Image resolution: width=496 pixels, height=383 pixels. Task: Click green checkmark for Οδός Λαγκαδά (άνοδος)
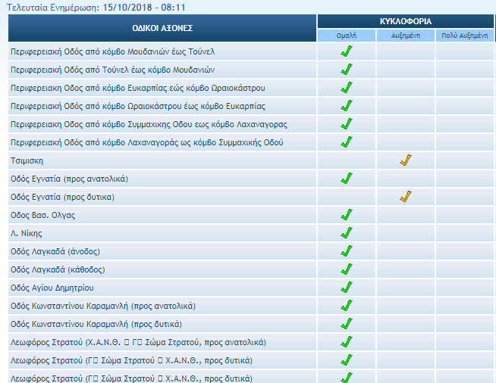click(347, 251)
